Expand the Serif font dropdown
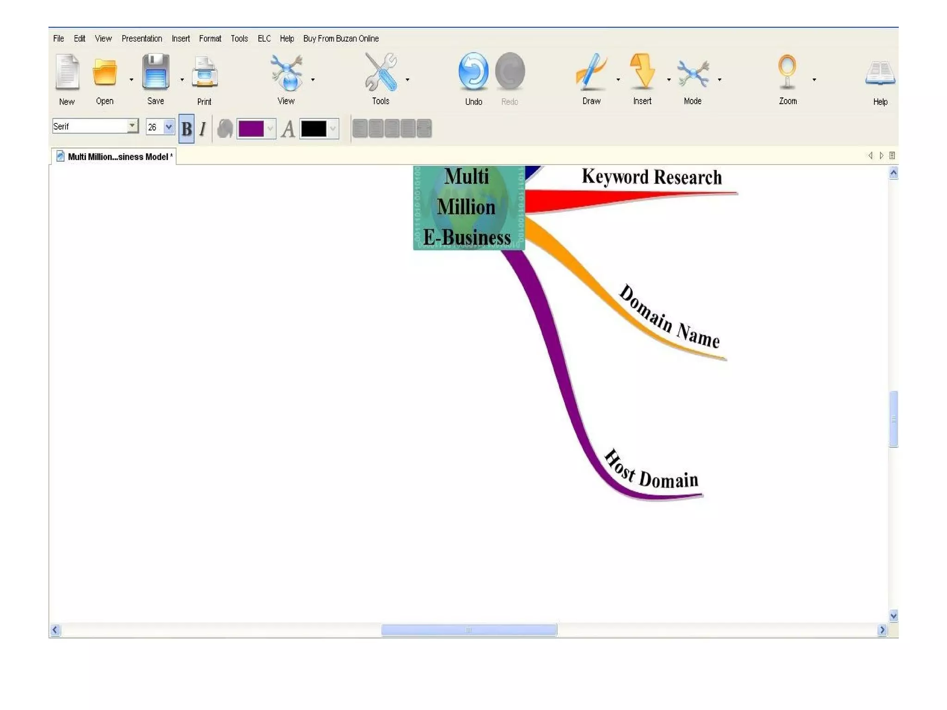The width and height of the screenshot is (947, 710). click(132, 126)
